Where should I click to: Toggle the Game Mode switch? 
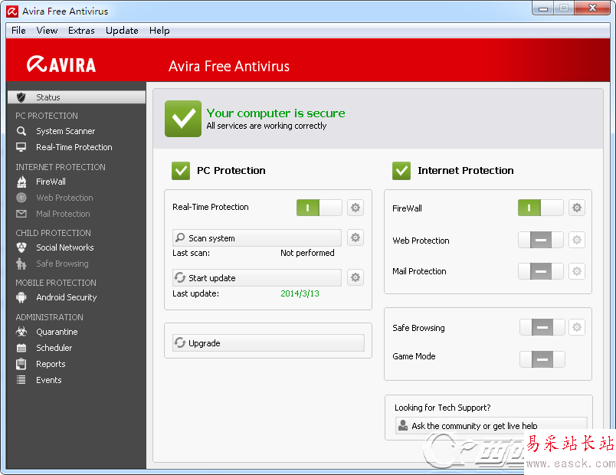click(x=542, y=359)
